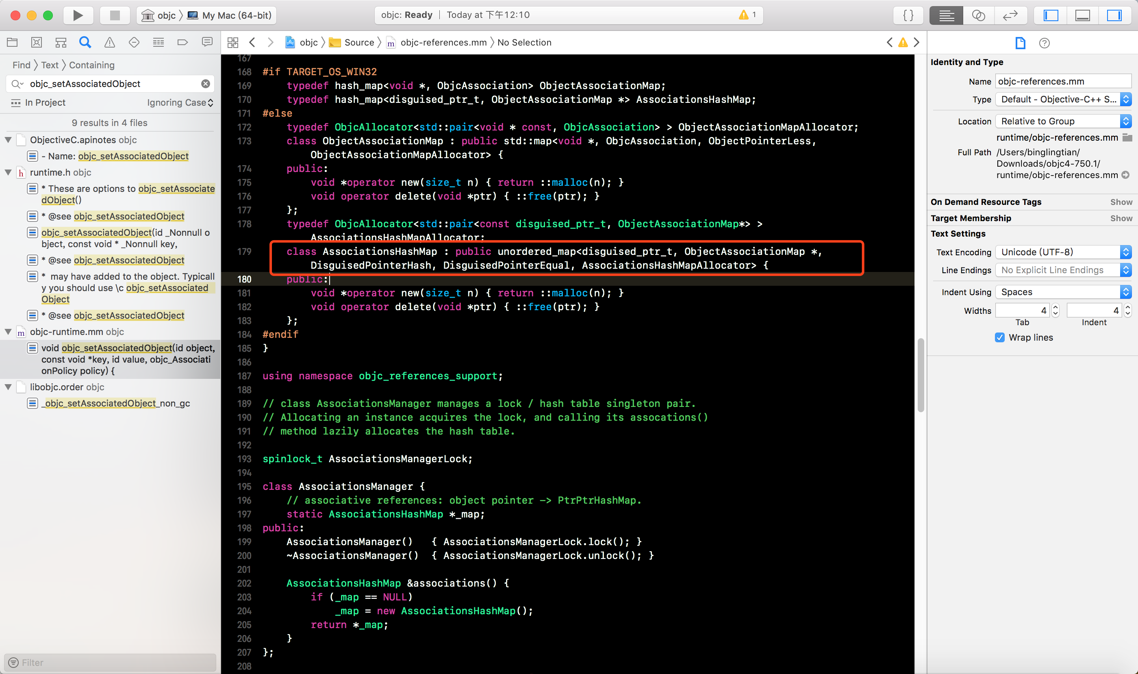Open Quick Help inspector tab
1138x674 pixels.
coord(1044,43)
